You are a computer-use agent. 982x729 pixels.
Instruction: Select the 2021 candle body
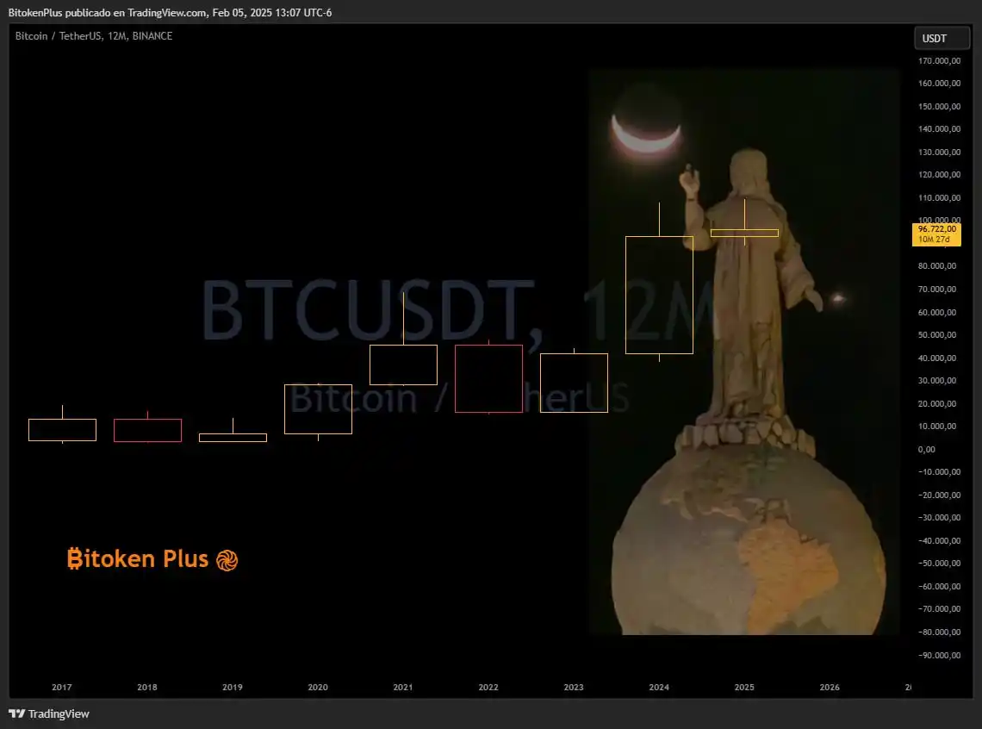click(403, 364)
